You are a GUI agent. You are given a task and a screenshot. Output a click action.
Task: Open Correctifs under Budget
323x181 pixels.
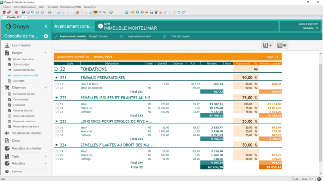pyautogui.click(x=19, y=81)
